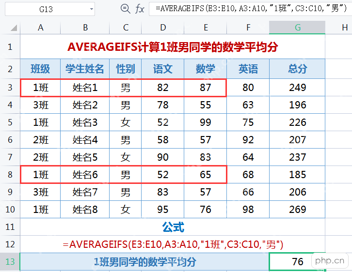Click the select-all corner triangle

pyautogui.click(x=14, y=28)
